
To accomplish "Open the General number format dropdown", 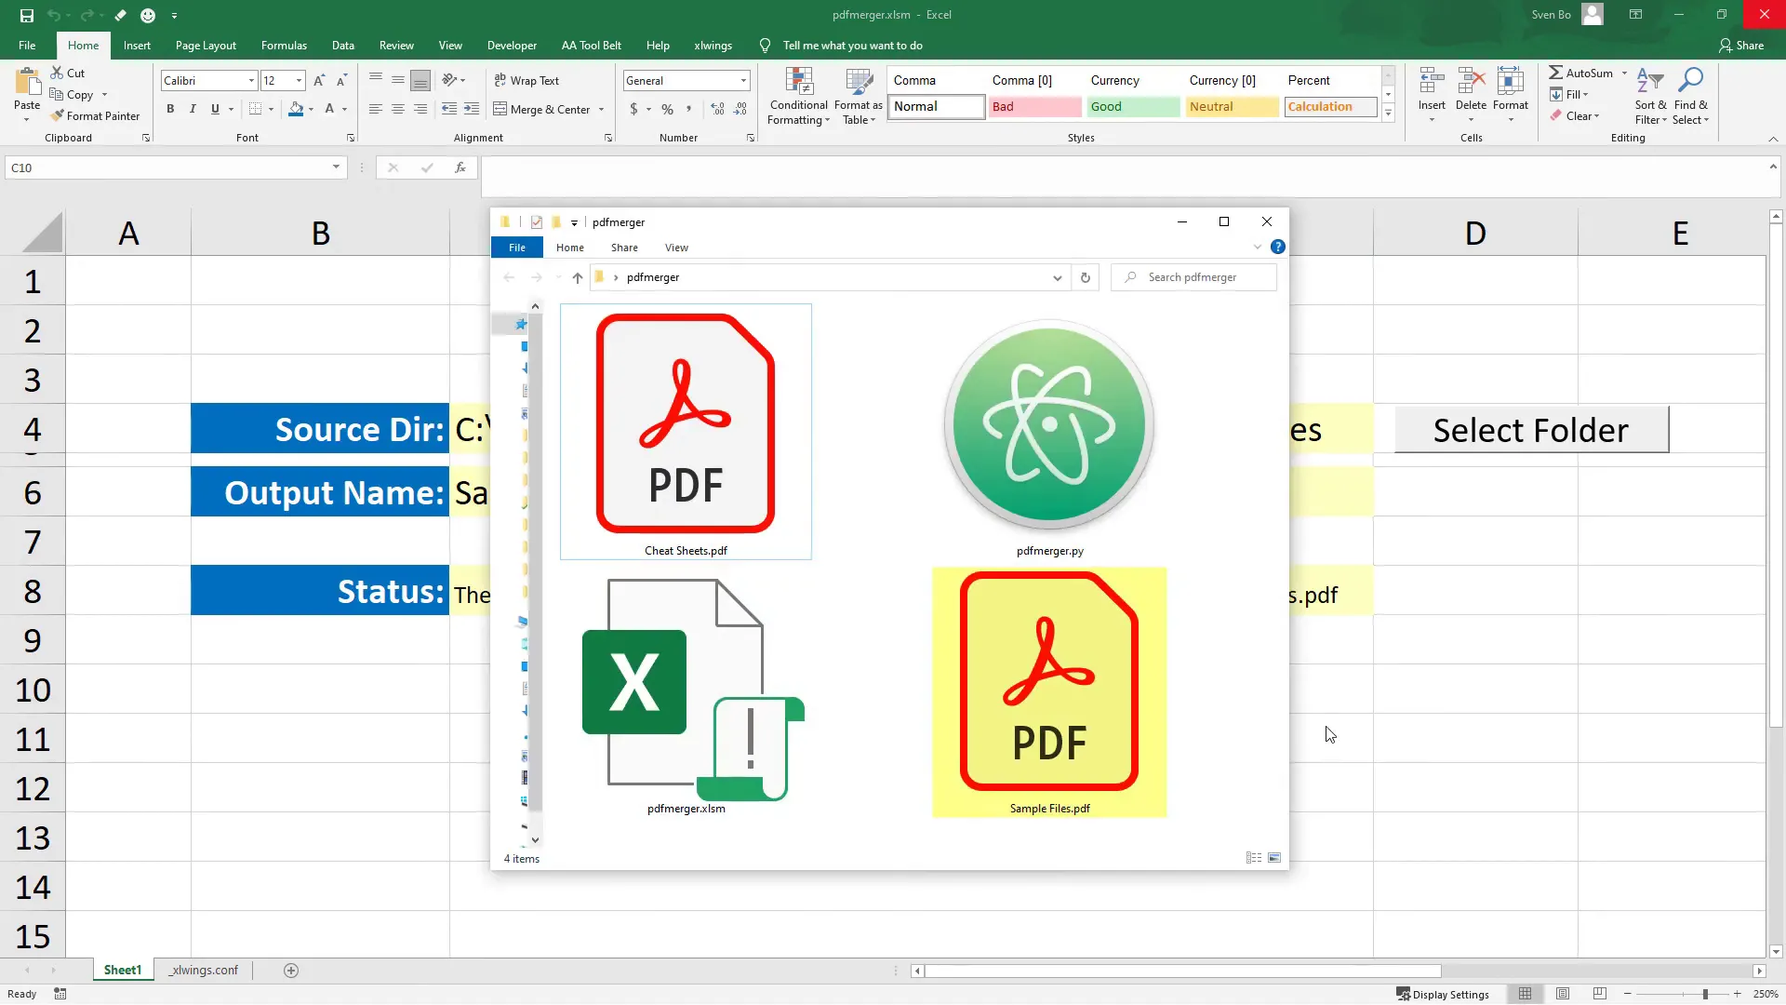I will (x=741, y=80).
